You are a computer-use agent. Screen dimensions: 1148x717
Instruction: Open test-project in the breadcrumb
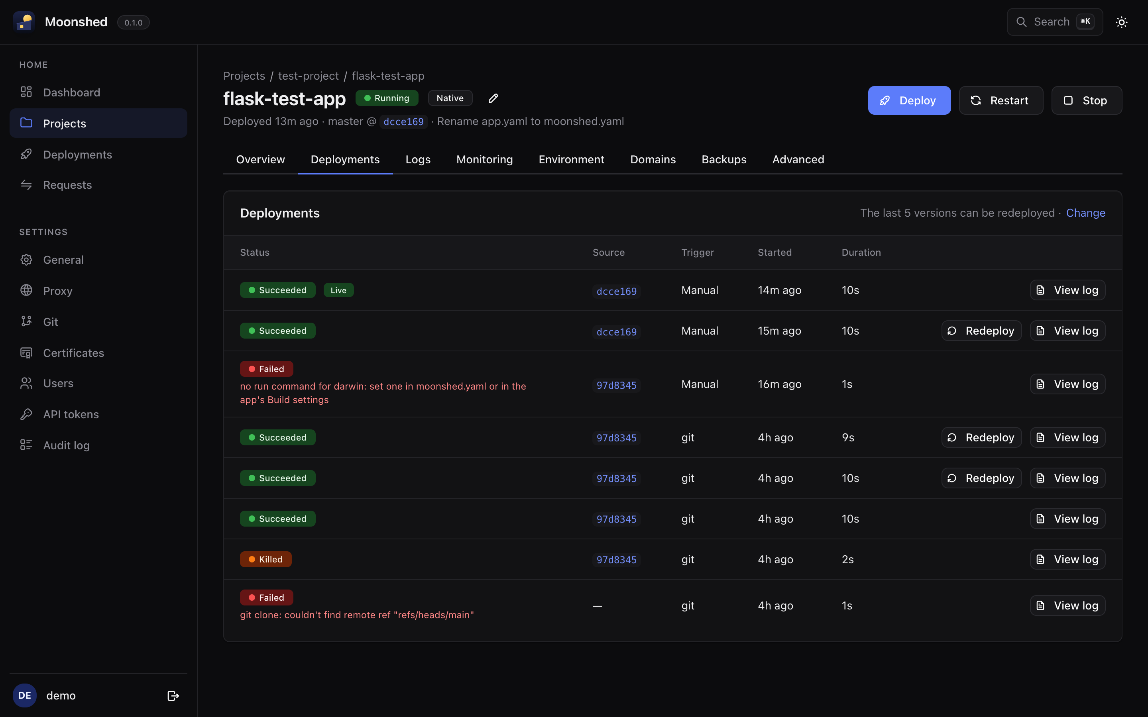[309, 76]
